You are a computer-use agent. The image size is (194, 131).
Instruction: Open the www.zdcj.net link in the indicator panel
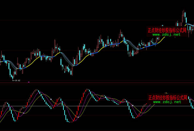(x=167, y=102)
